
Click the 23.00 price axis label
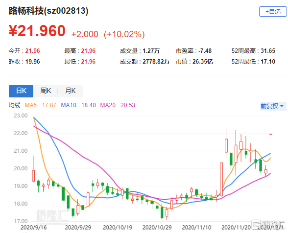pos(21,116)
